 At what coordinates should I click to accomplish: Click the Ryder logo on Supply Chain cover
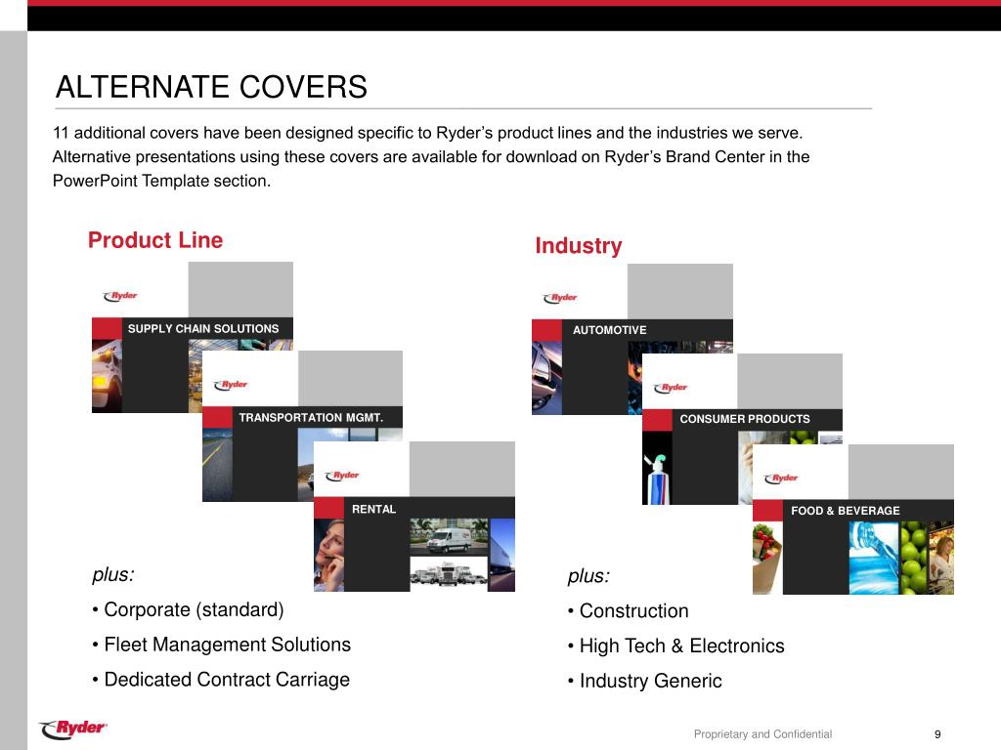pyautogui.click(x=120, y=296)
